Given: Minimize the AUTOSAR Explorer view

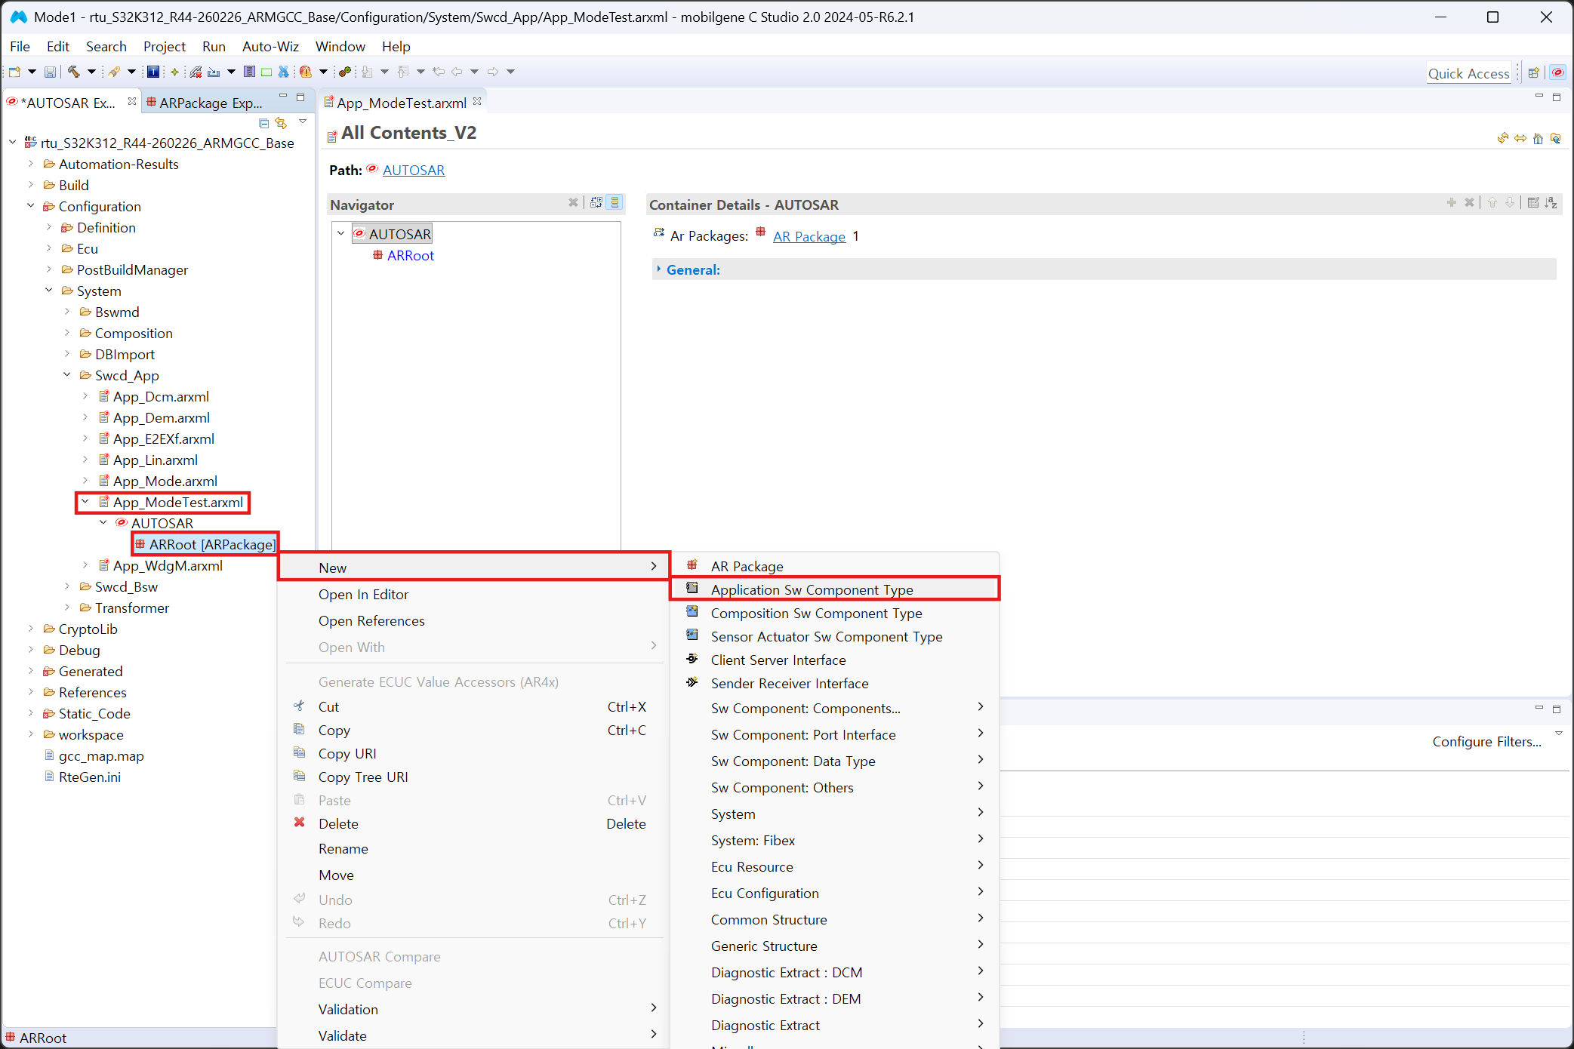Looking at the screenshot, I should (283, 97).
